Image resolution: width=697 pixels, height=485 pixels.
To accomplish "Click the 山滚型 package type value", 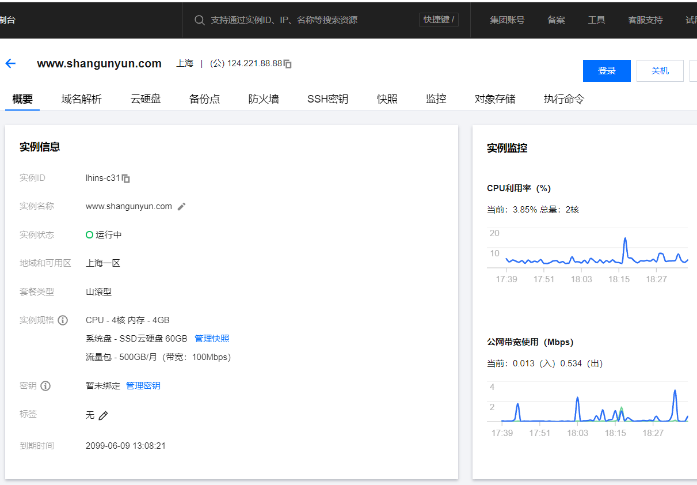I will pyautogui.click(x=99, y=292).
